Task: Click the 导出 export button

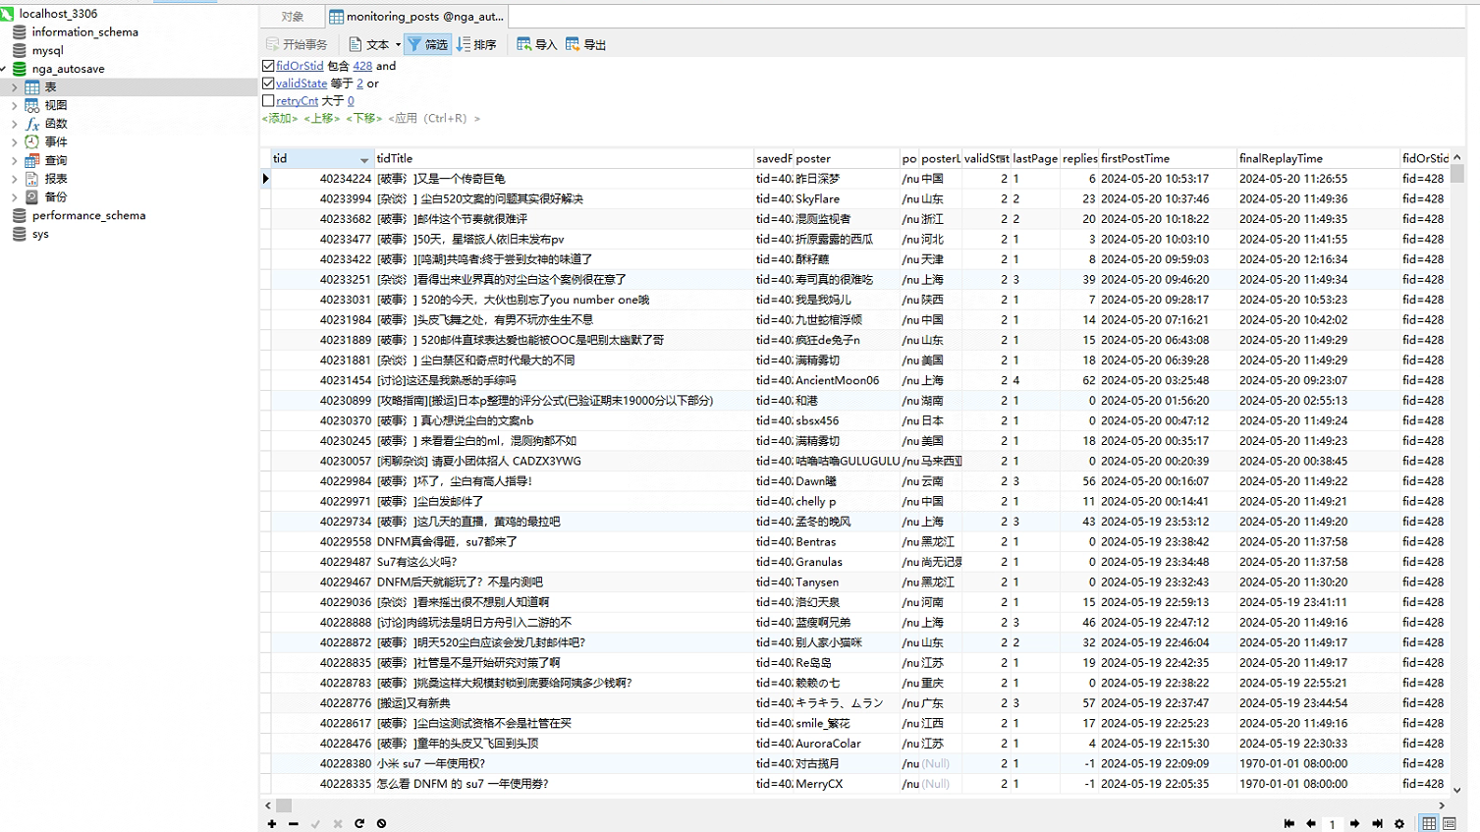Action: pos(585,44)
